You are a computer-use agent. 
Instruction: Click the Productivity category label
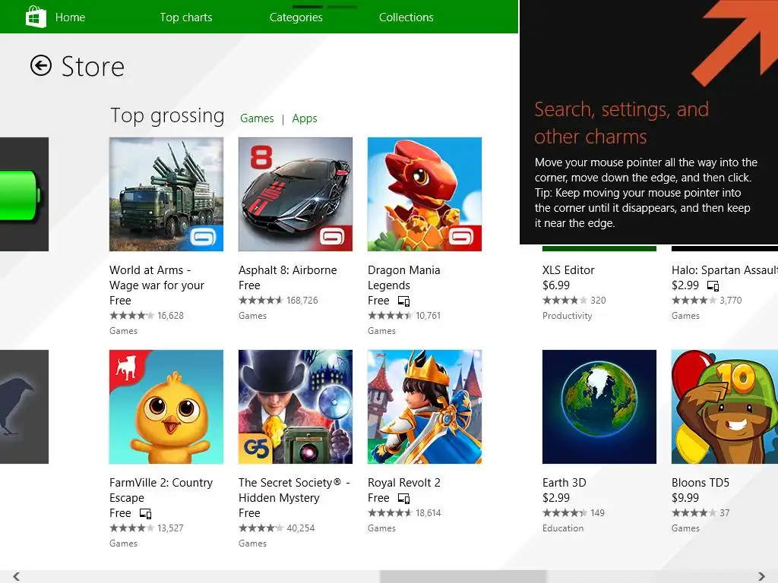567,316
